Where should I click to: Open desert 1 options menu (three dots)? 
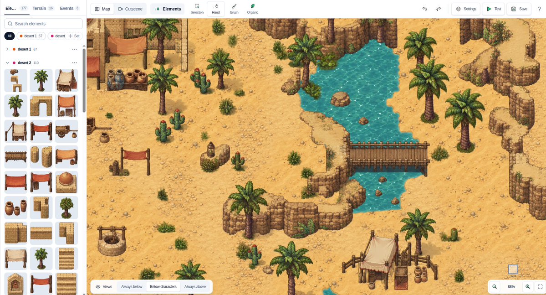coord(75,49)
